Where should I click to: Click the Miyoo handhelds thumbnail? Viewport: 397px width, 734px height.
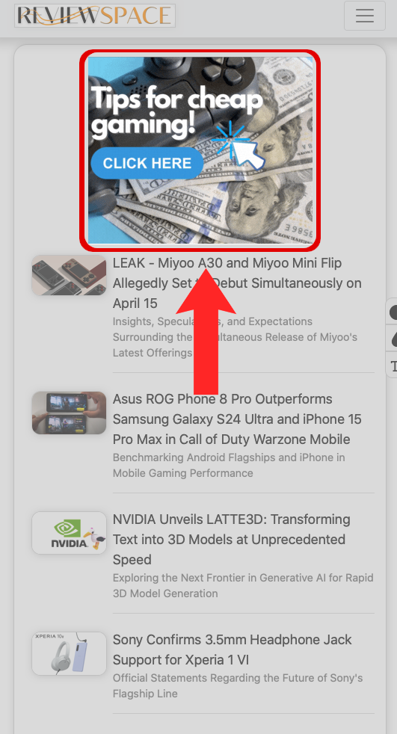coord(70,275)
